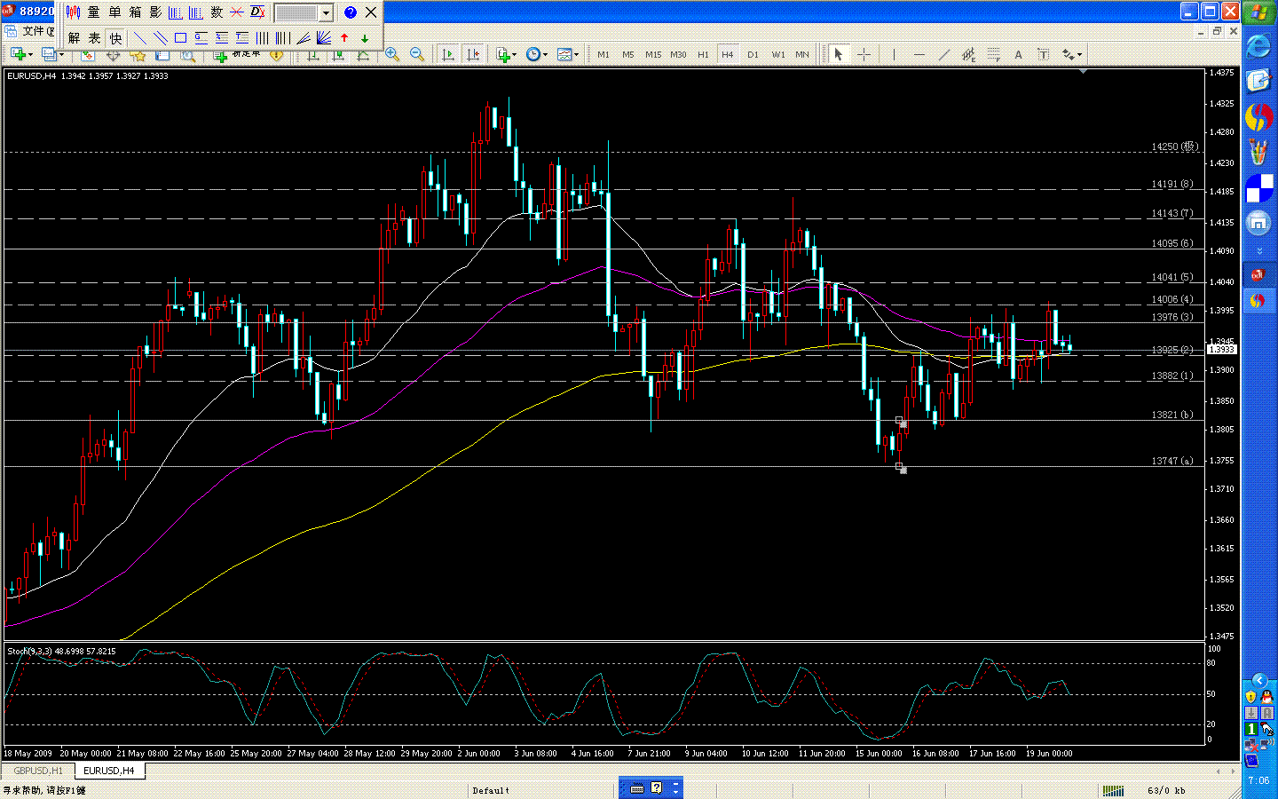This screenshot has height=799, width=1278.
Task: Select the text label tool
Action: coord(1043,55)
